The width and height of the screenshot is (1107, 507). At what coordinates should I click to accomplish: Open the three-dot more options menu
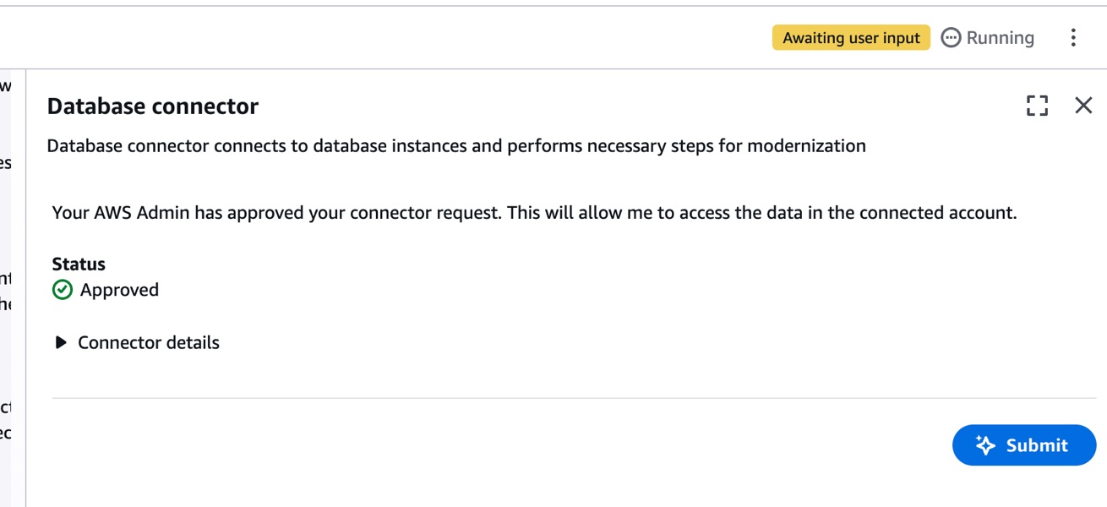(1073, 38)
